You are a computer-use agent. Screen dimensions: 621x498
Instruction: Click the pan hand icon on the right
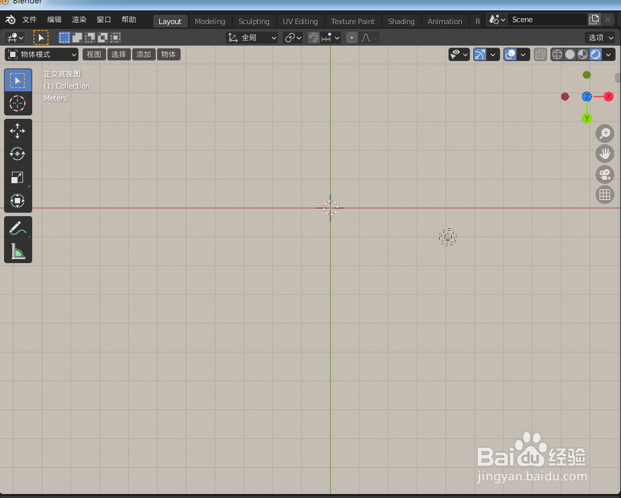coord(604,154)
